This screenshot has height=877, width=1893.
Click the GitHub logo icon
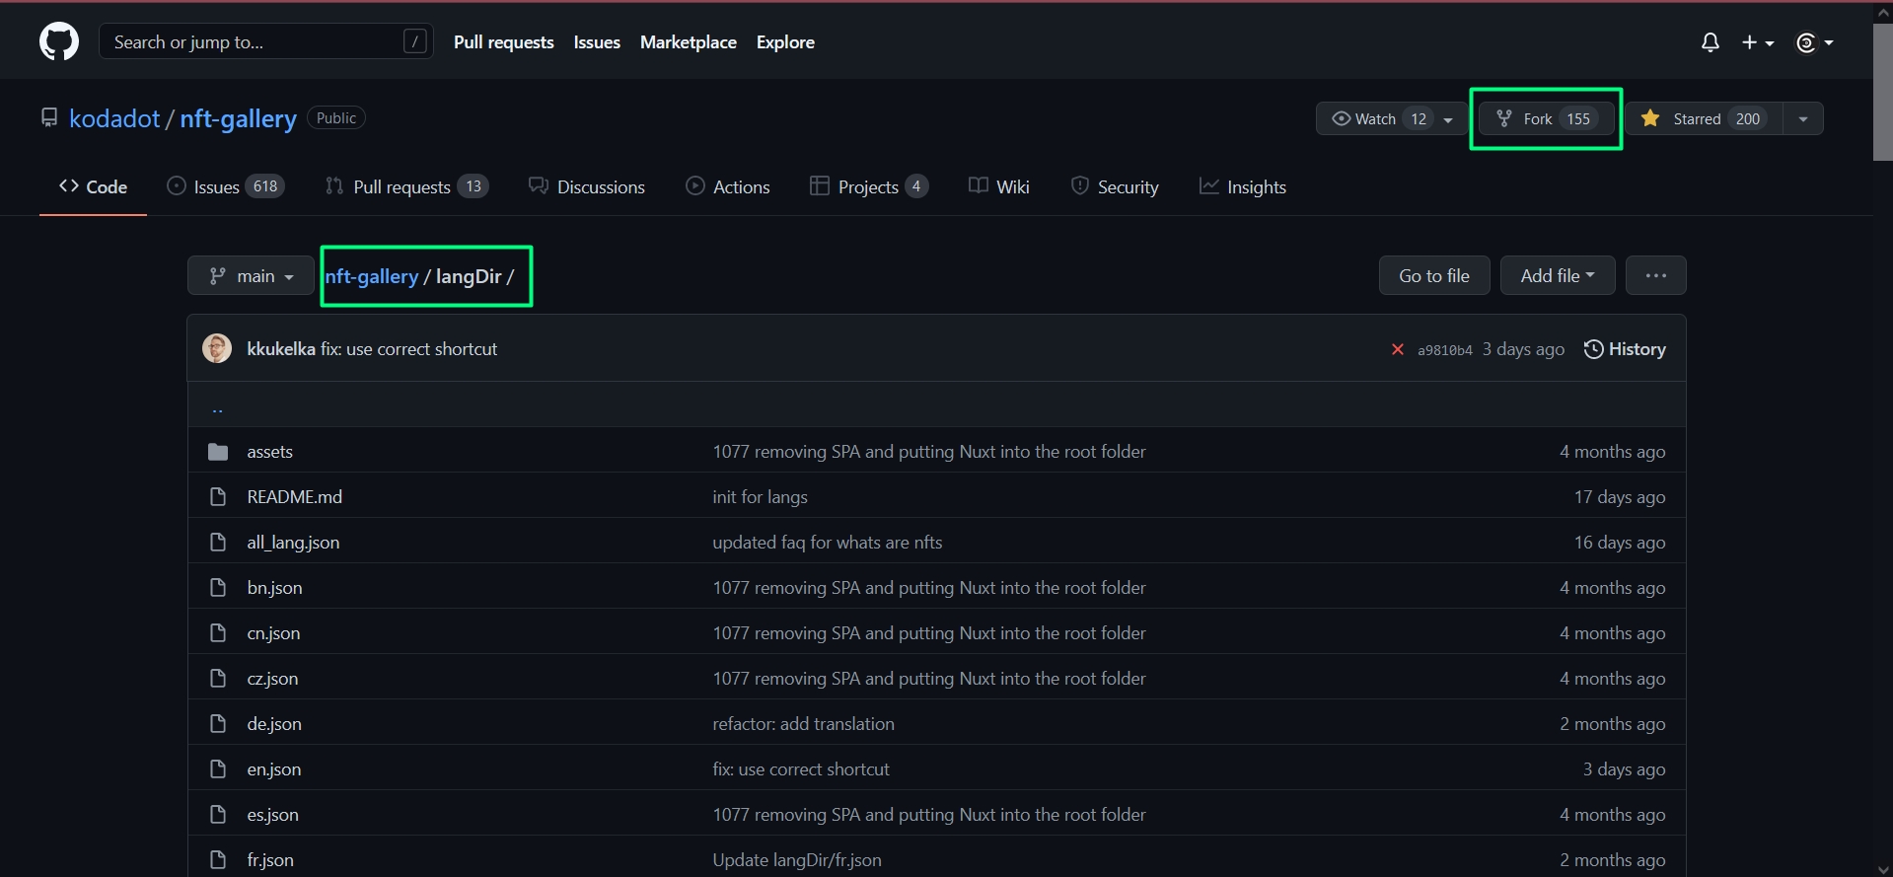(x=59, y=42)
